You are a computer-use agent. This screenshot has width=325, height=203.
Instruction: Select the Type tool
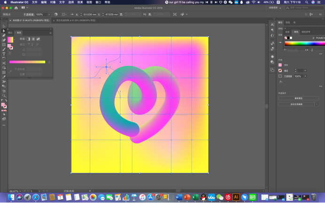click(4, 54)
